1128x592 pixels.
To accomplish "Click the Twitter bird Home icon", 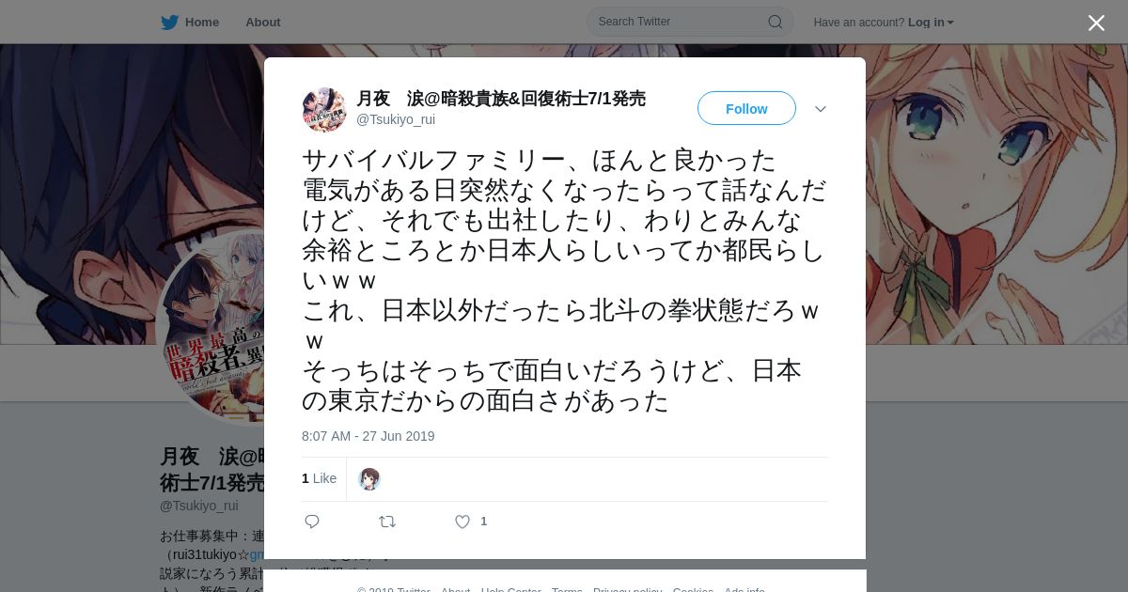I will point(169,22).
